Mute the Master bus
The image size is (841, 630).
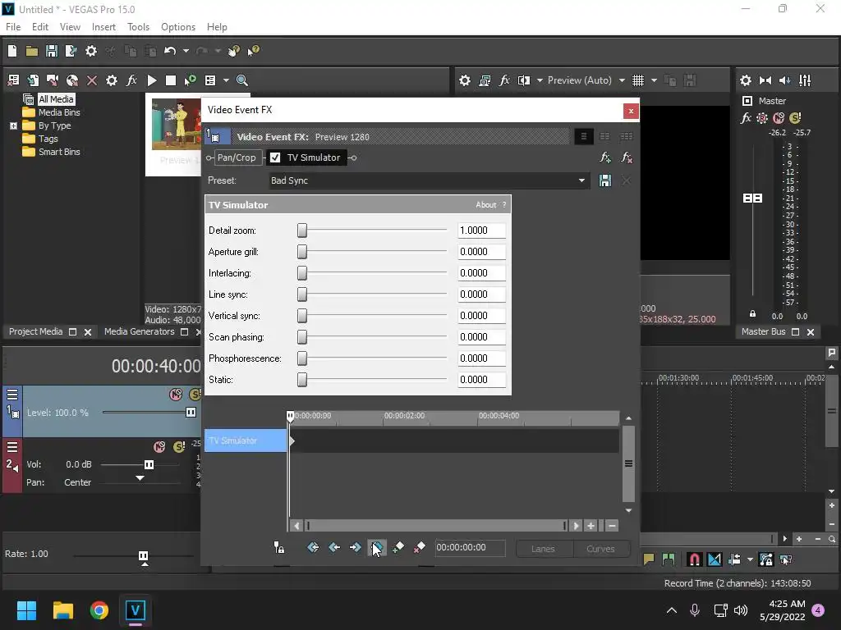[x=779, y=118]
